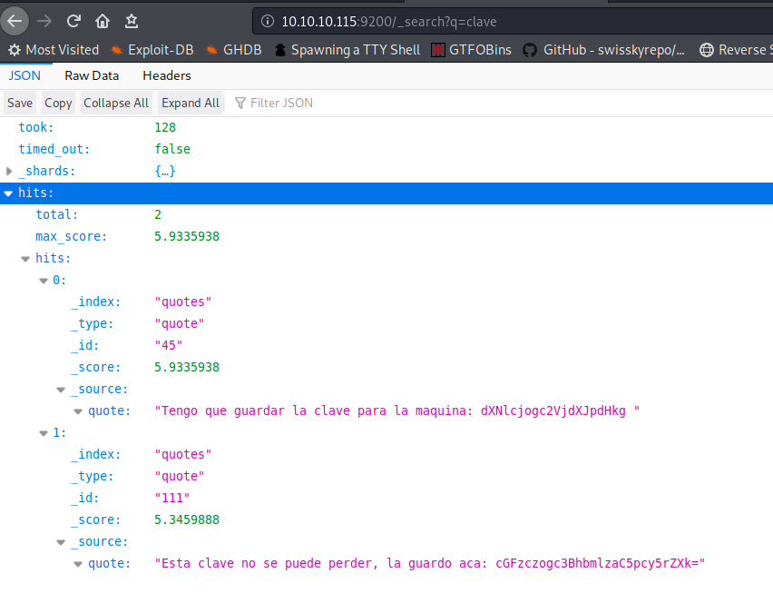The height and width of the screenshot is (613, 773).
Task: Click the _index value under hit 1
Action: click(x=183, y=455)
